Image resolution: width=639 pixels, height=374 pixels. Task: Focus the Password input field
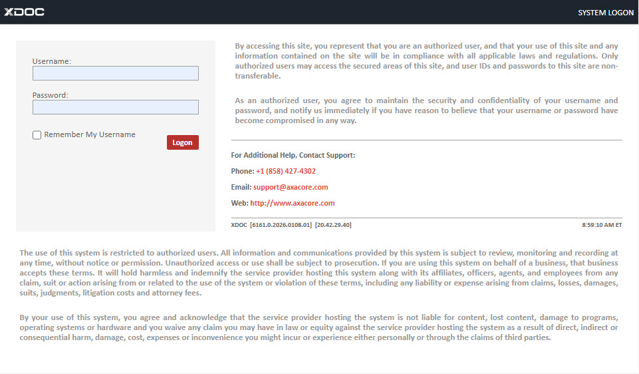(x=115, y=107)
